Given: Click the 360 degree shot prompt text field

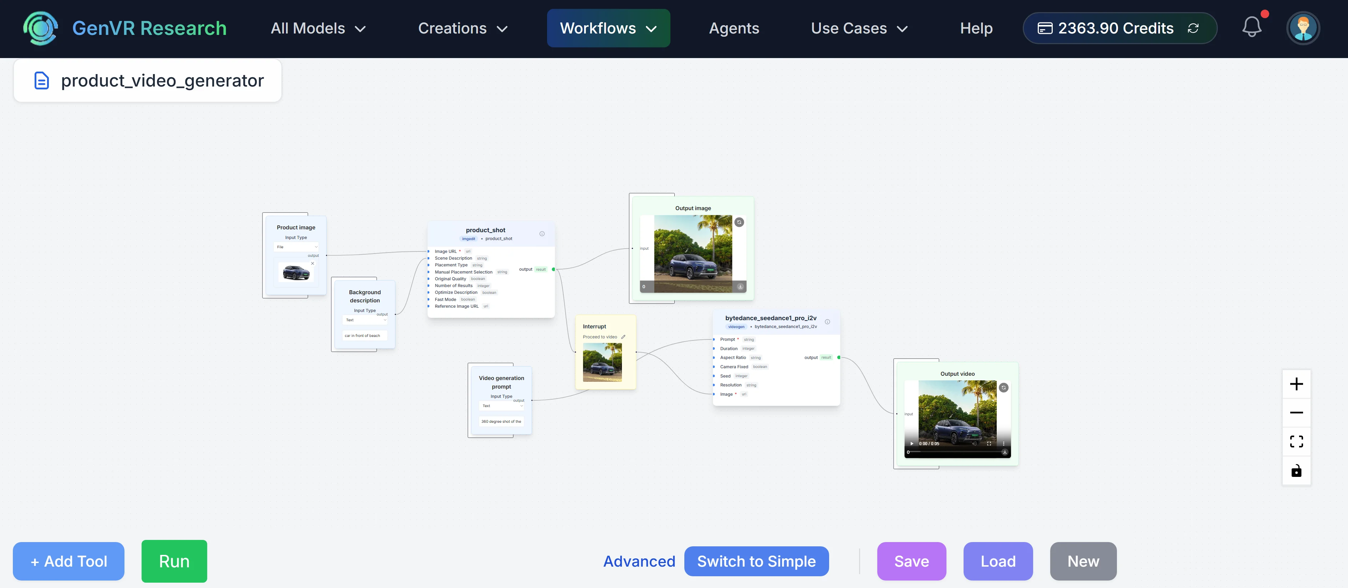Looking at the screenshot, I should [501, 421].
